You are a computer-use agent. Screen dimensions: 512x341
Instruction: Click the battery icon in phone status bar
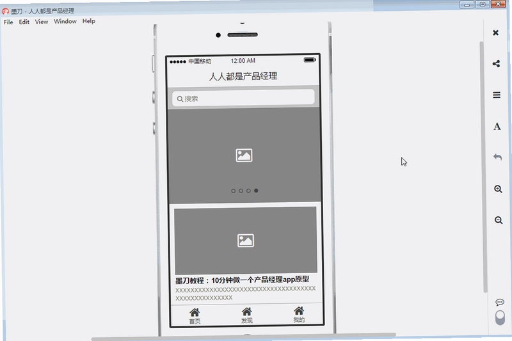click(x=310, y=59)
